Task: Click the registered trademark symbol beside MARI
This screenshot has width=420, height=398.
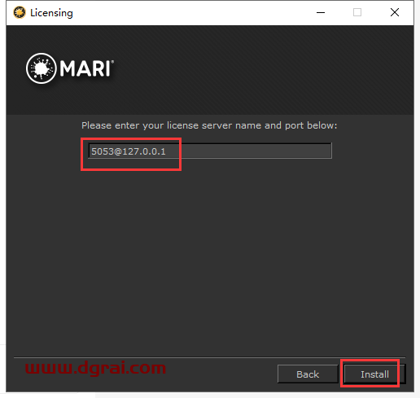Action: (x=112, y=62)
